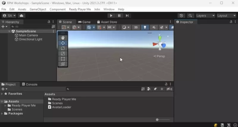
Task: Open the Layers dropdown
Action: [x=205, y=15]
